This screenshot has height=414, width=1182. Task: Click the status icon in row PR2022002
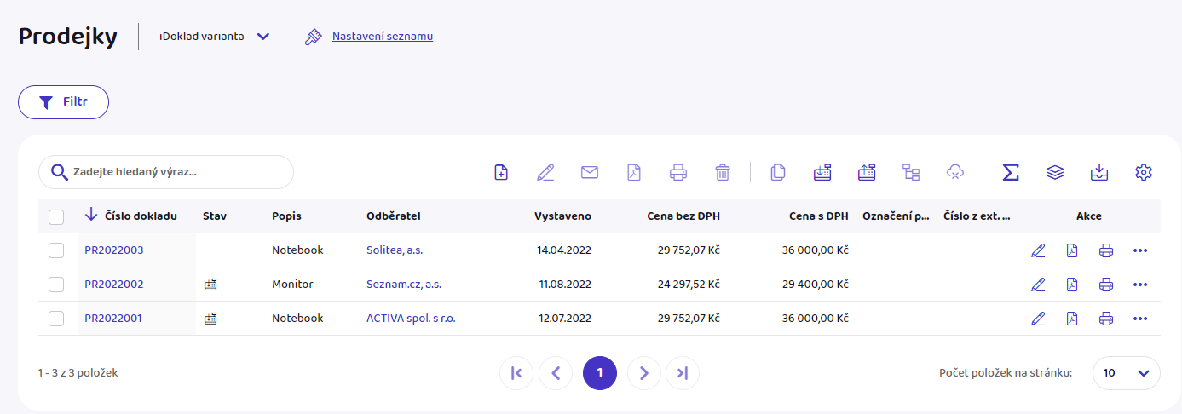tap(210, 285)
